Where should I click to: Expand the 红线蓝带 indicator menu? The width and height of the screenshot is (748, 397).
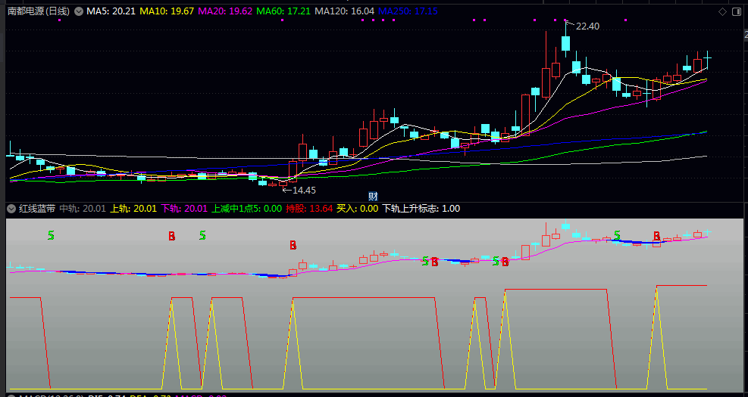pos(11,208)
